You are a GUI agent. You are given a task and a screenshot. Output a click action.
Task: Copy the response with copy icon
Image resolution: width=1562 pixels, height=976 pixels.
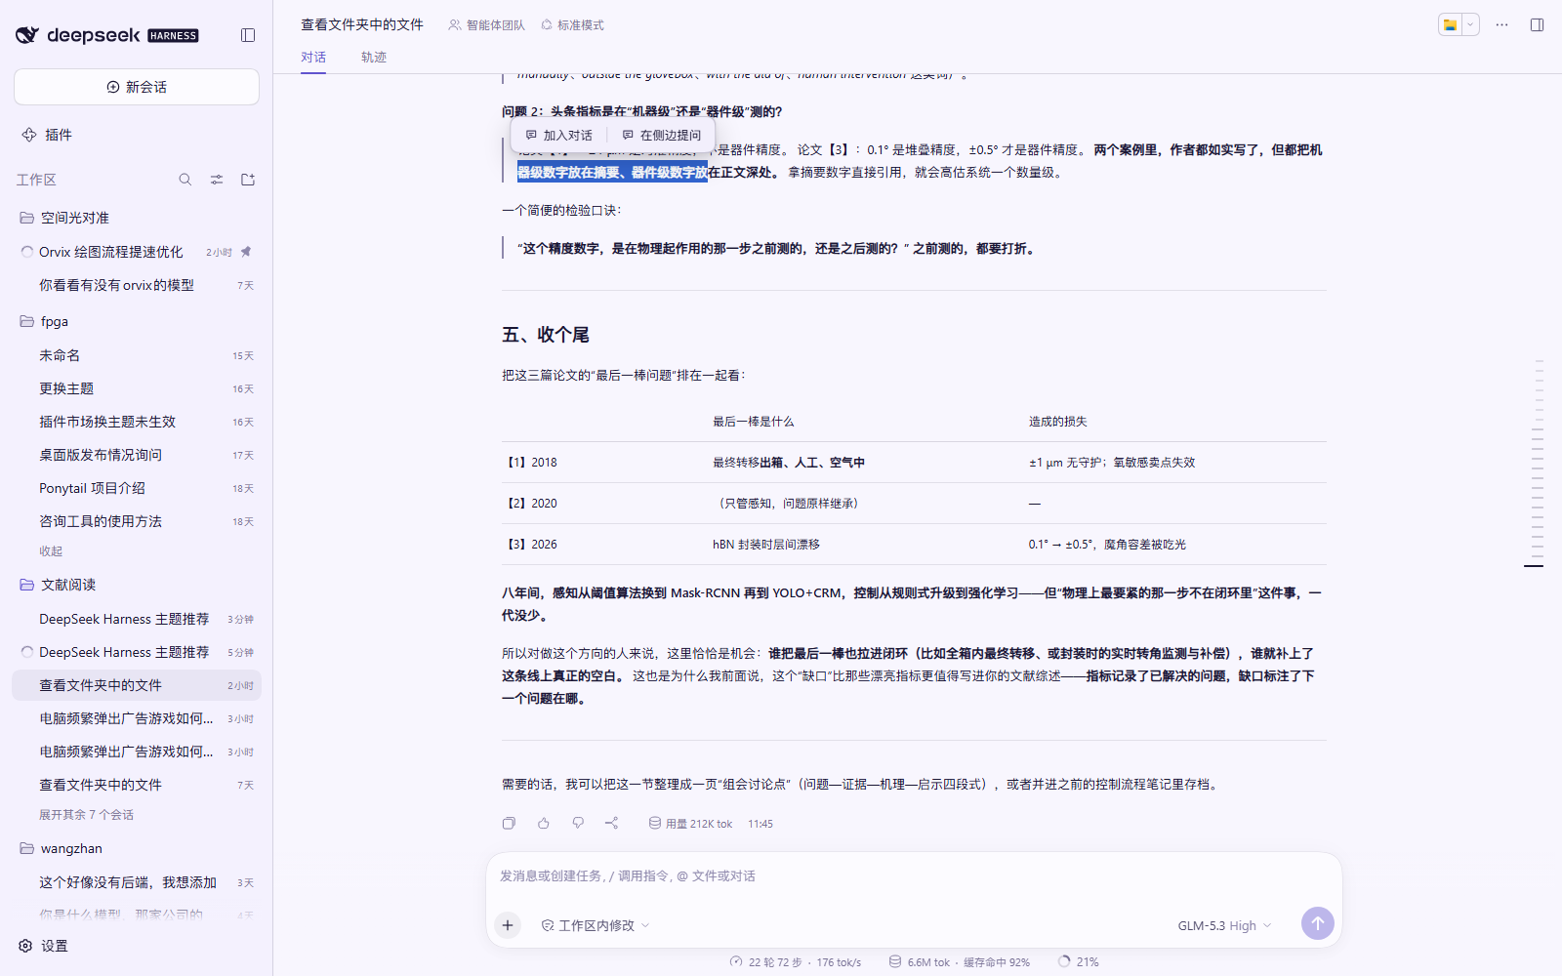509,824
